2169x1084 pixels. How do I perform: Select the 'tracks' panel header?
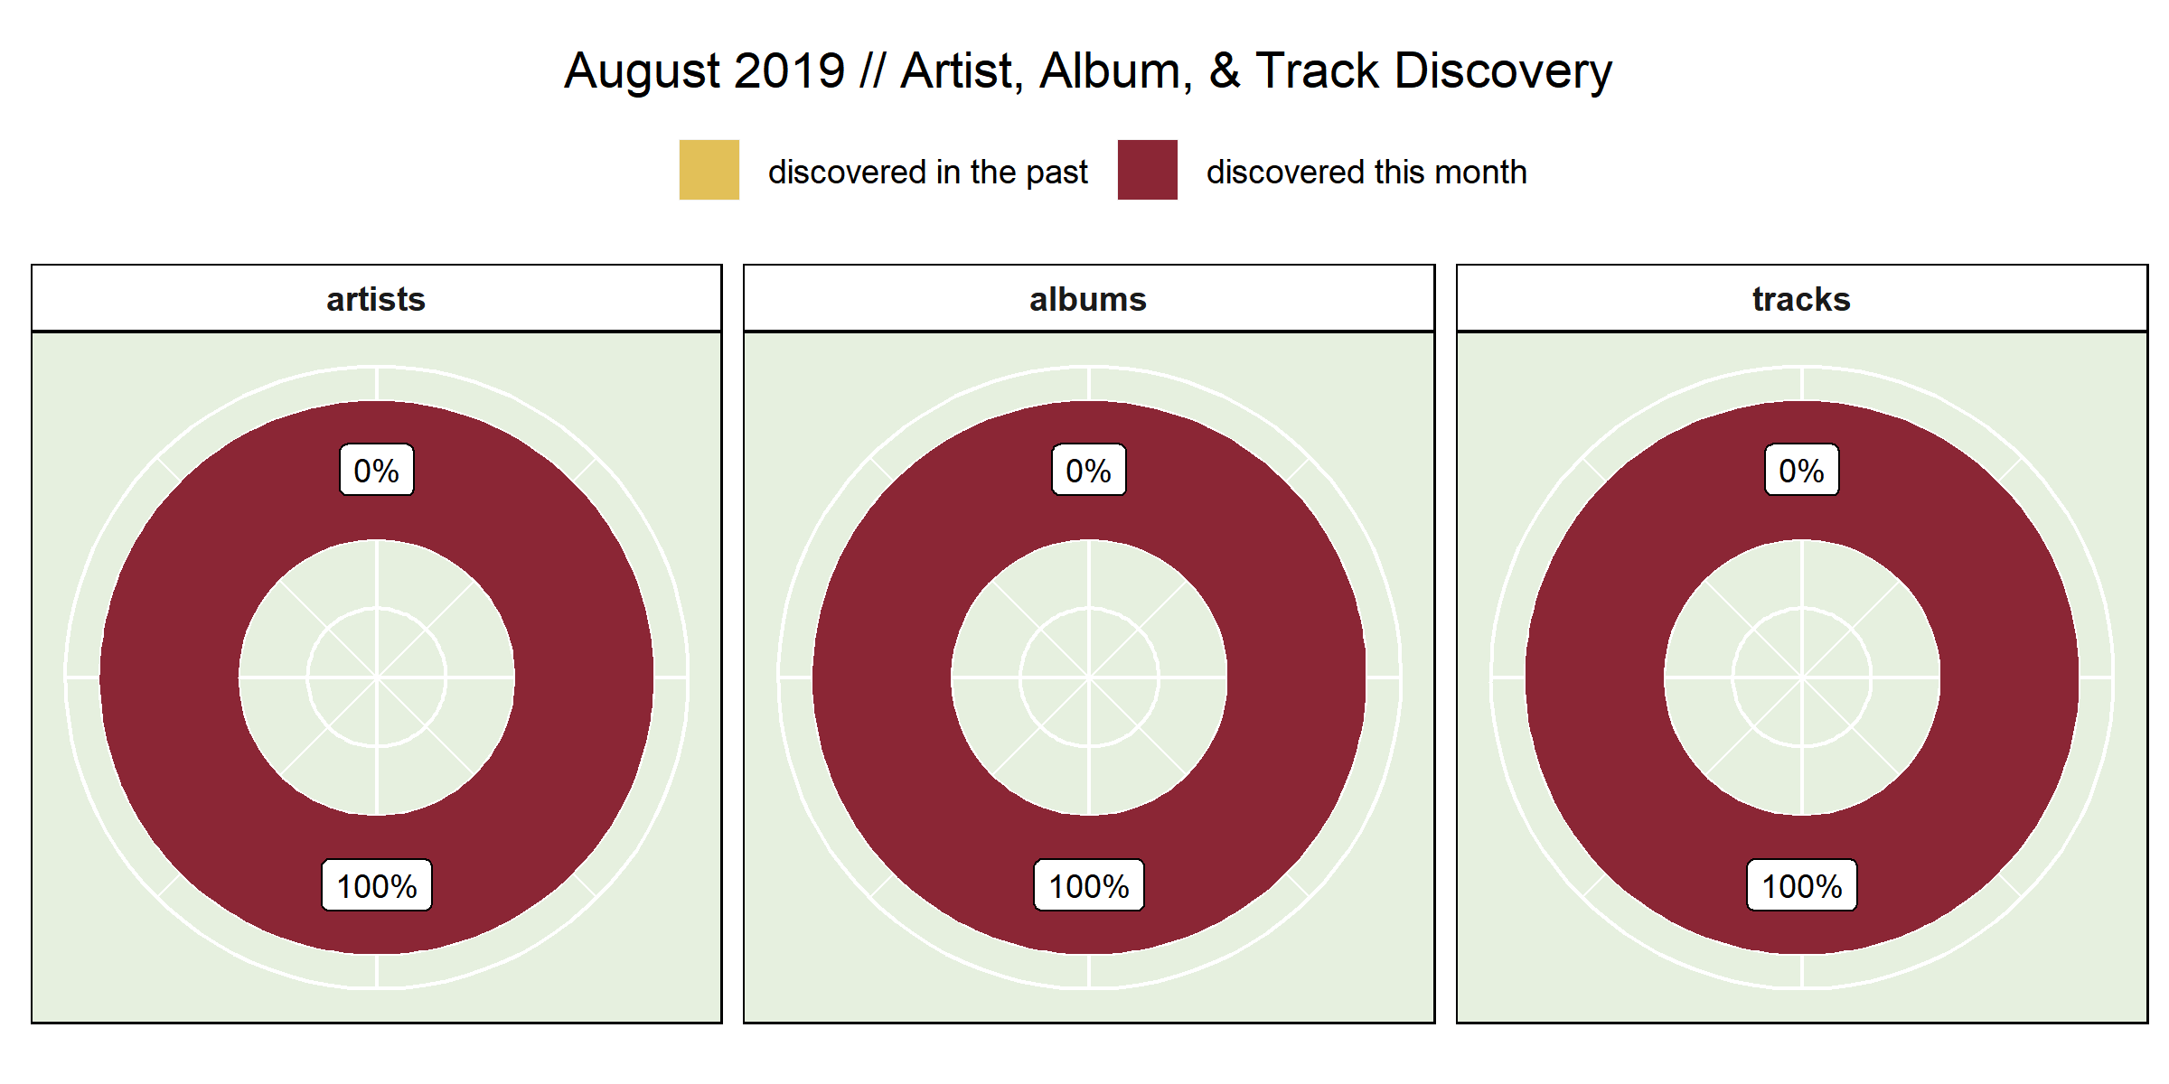1801,299
